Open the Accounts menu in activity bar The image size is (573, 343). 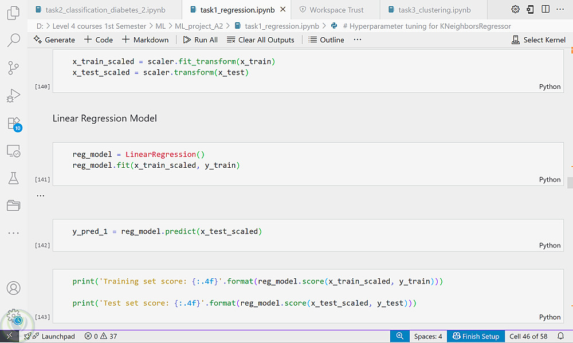pyautogui.click(x=14, y=288)
